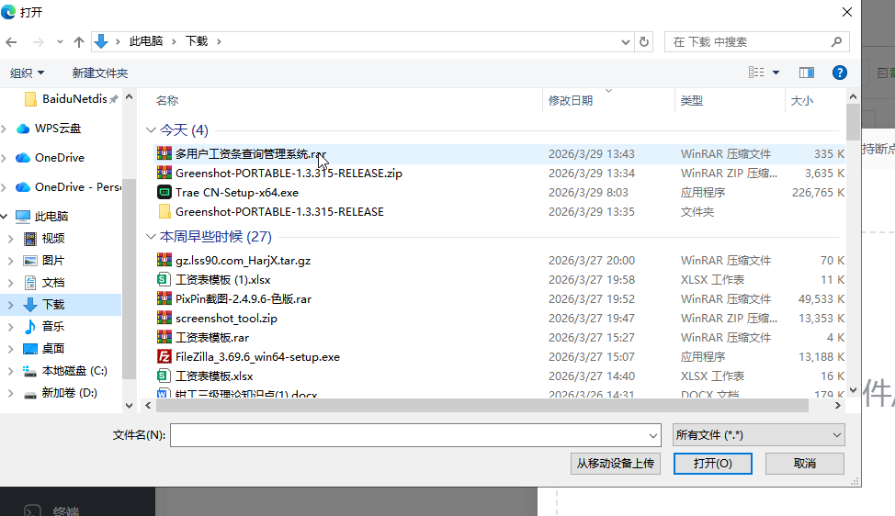The height and width of the screenshot is (516, 895).
Task: Click vertical scrollbar of file list
Action: pyautogui.click(x=853, y=123)
